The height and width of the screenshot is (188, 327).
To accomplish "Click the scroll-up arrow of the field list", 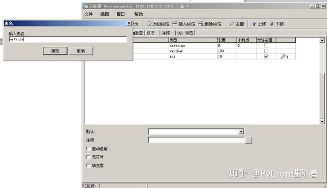I will (x=322, y=40).
